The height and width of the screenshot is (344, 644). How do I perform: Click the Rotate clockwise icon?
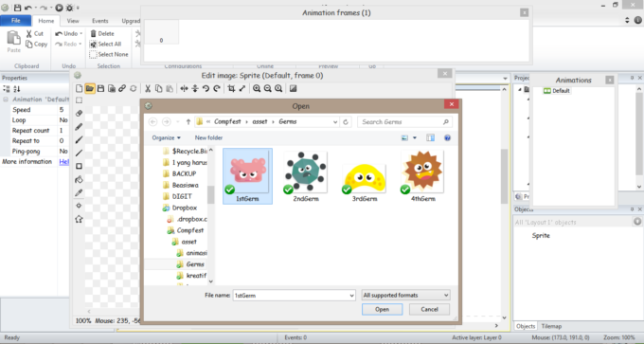(x=217, y=88)
